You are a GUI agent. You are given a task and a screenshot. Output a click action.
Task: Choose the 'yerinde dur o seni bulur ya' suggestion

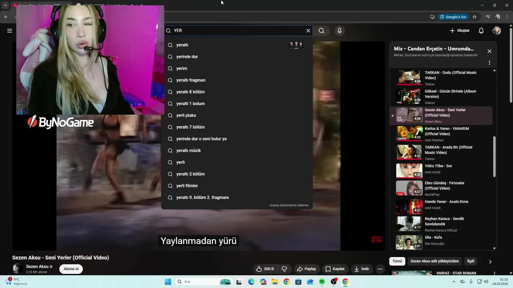(x=237, y=139)
